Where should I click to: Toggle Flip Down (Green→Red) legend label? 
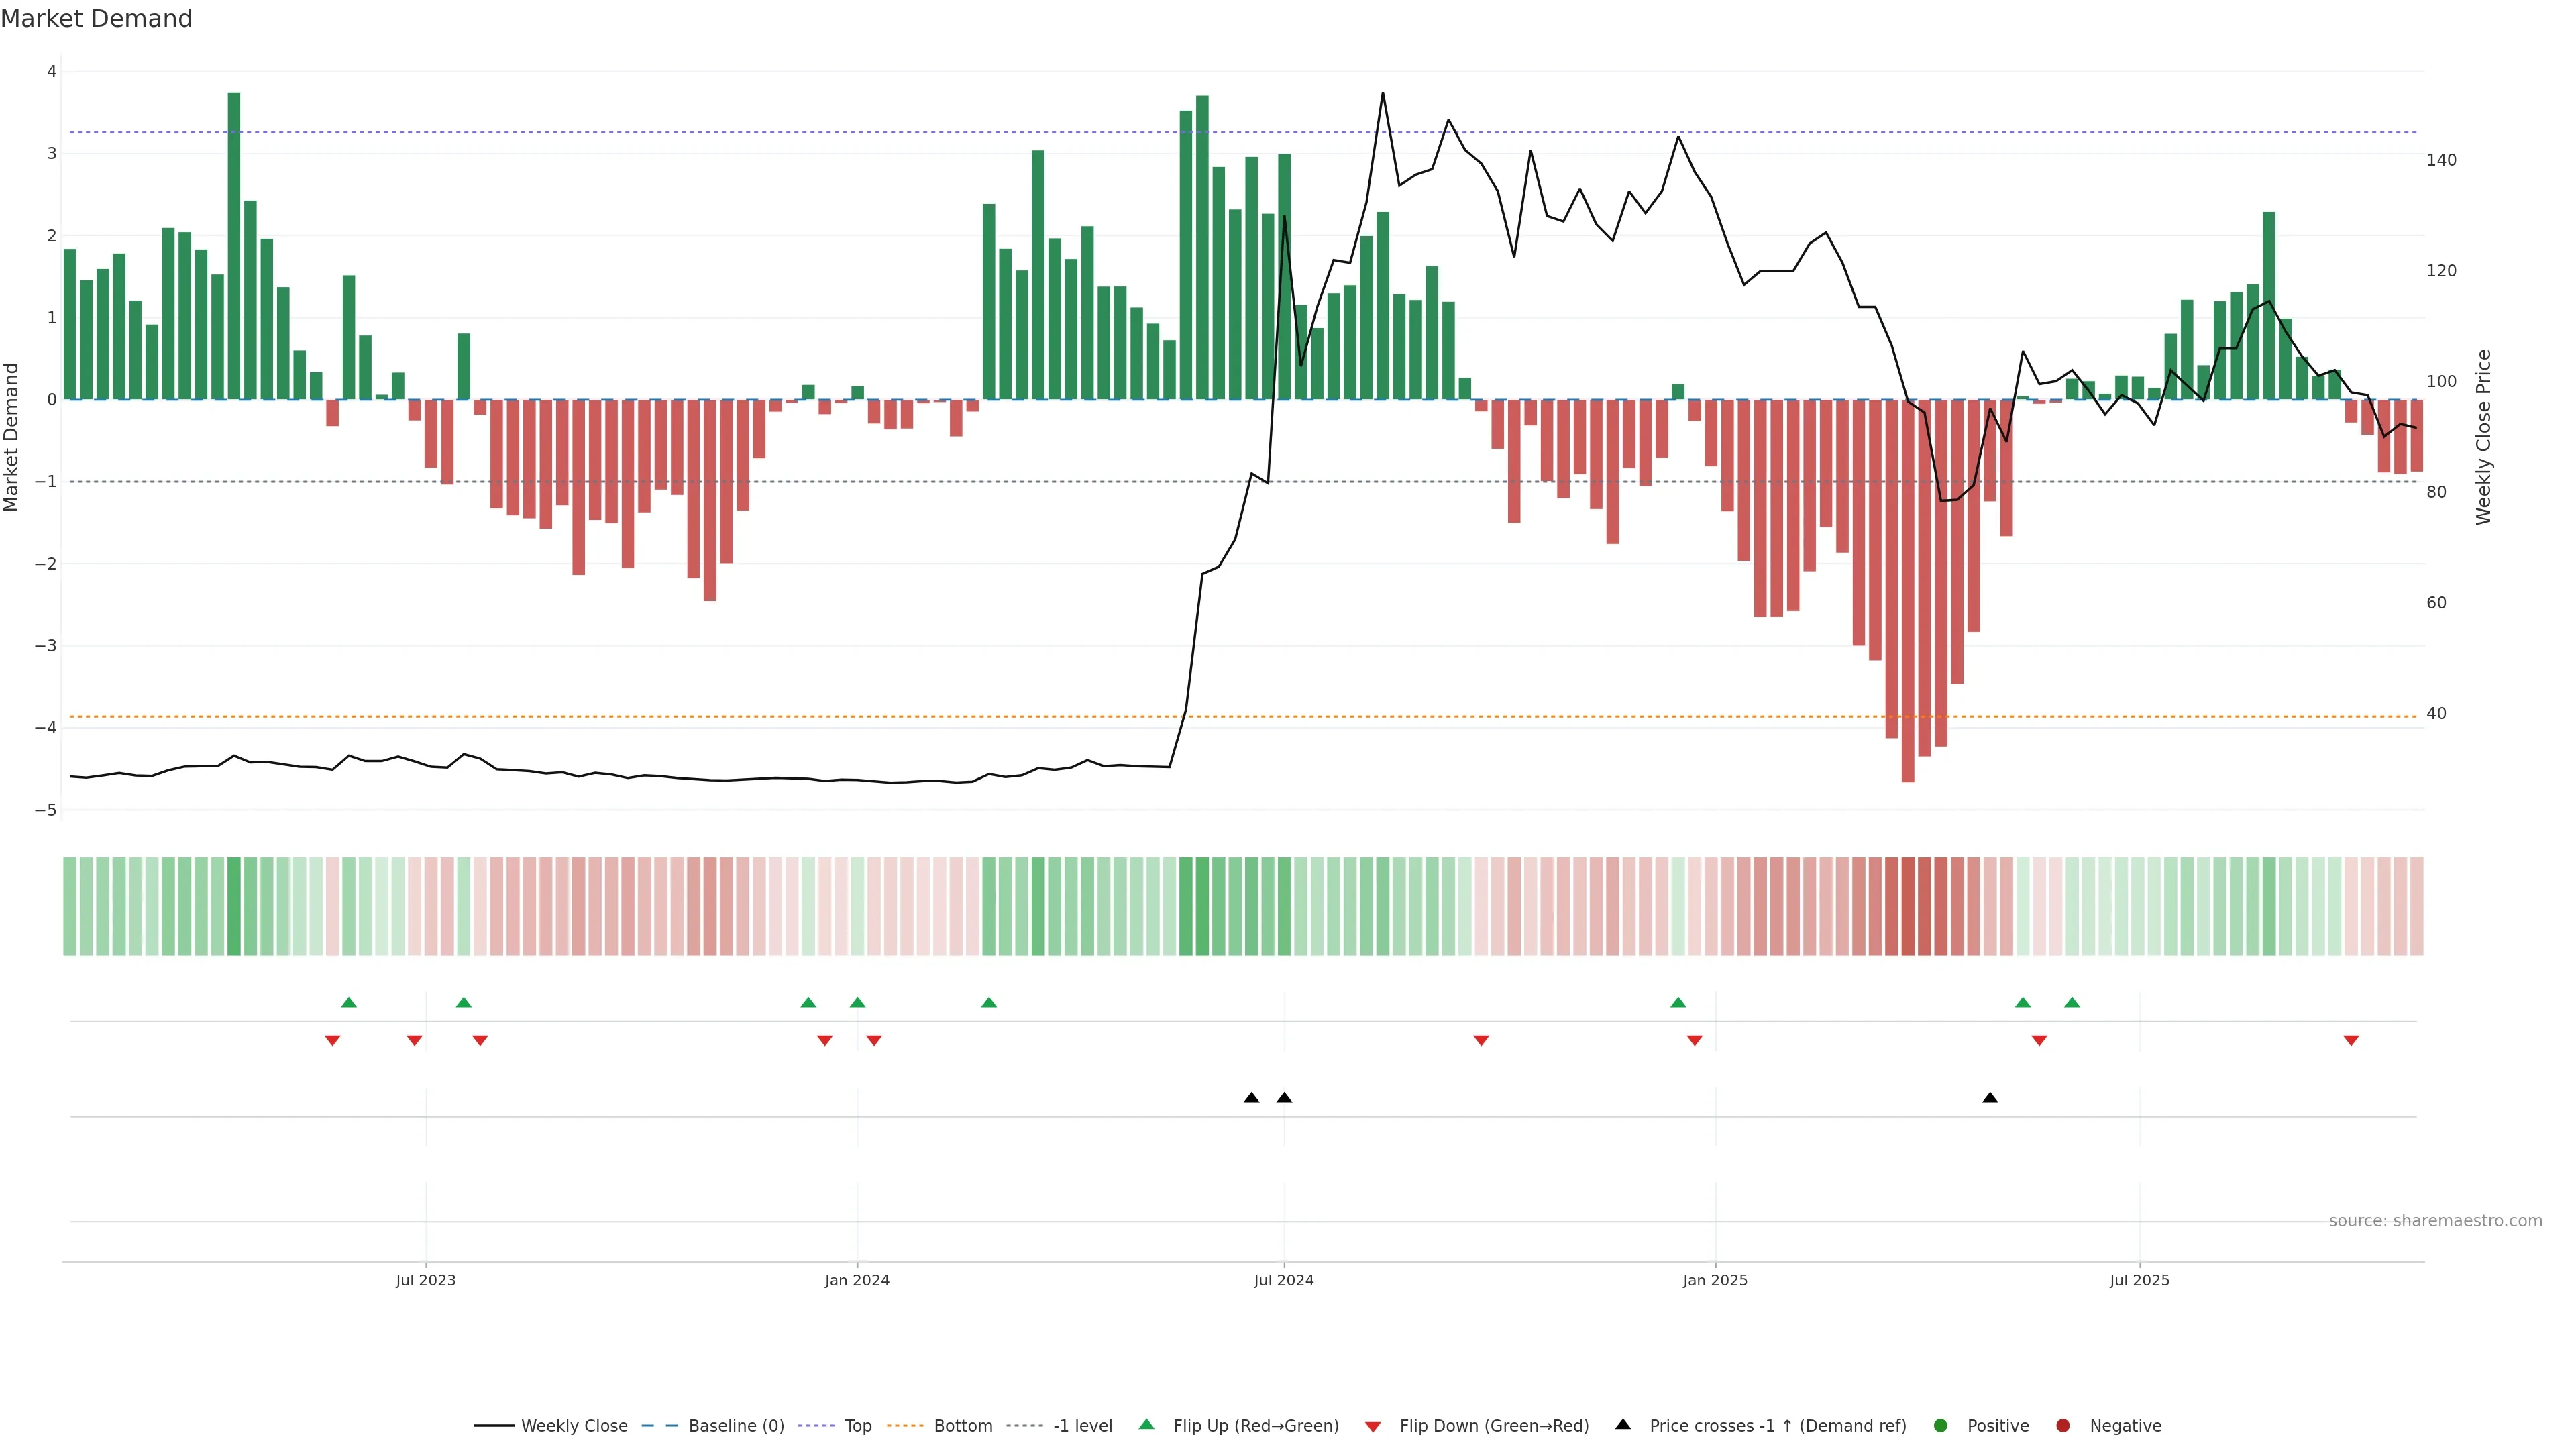click(x=1493, y=1425)
